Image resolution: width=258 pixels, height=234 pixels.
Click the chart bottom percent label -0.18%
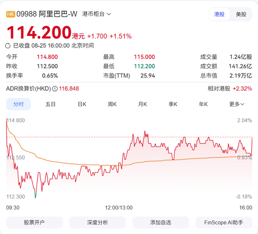click(244, 197)
